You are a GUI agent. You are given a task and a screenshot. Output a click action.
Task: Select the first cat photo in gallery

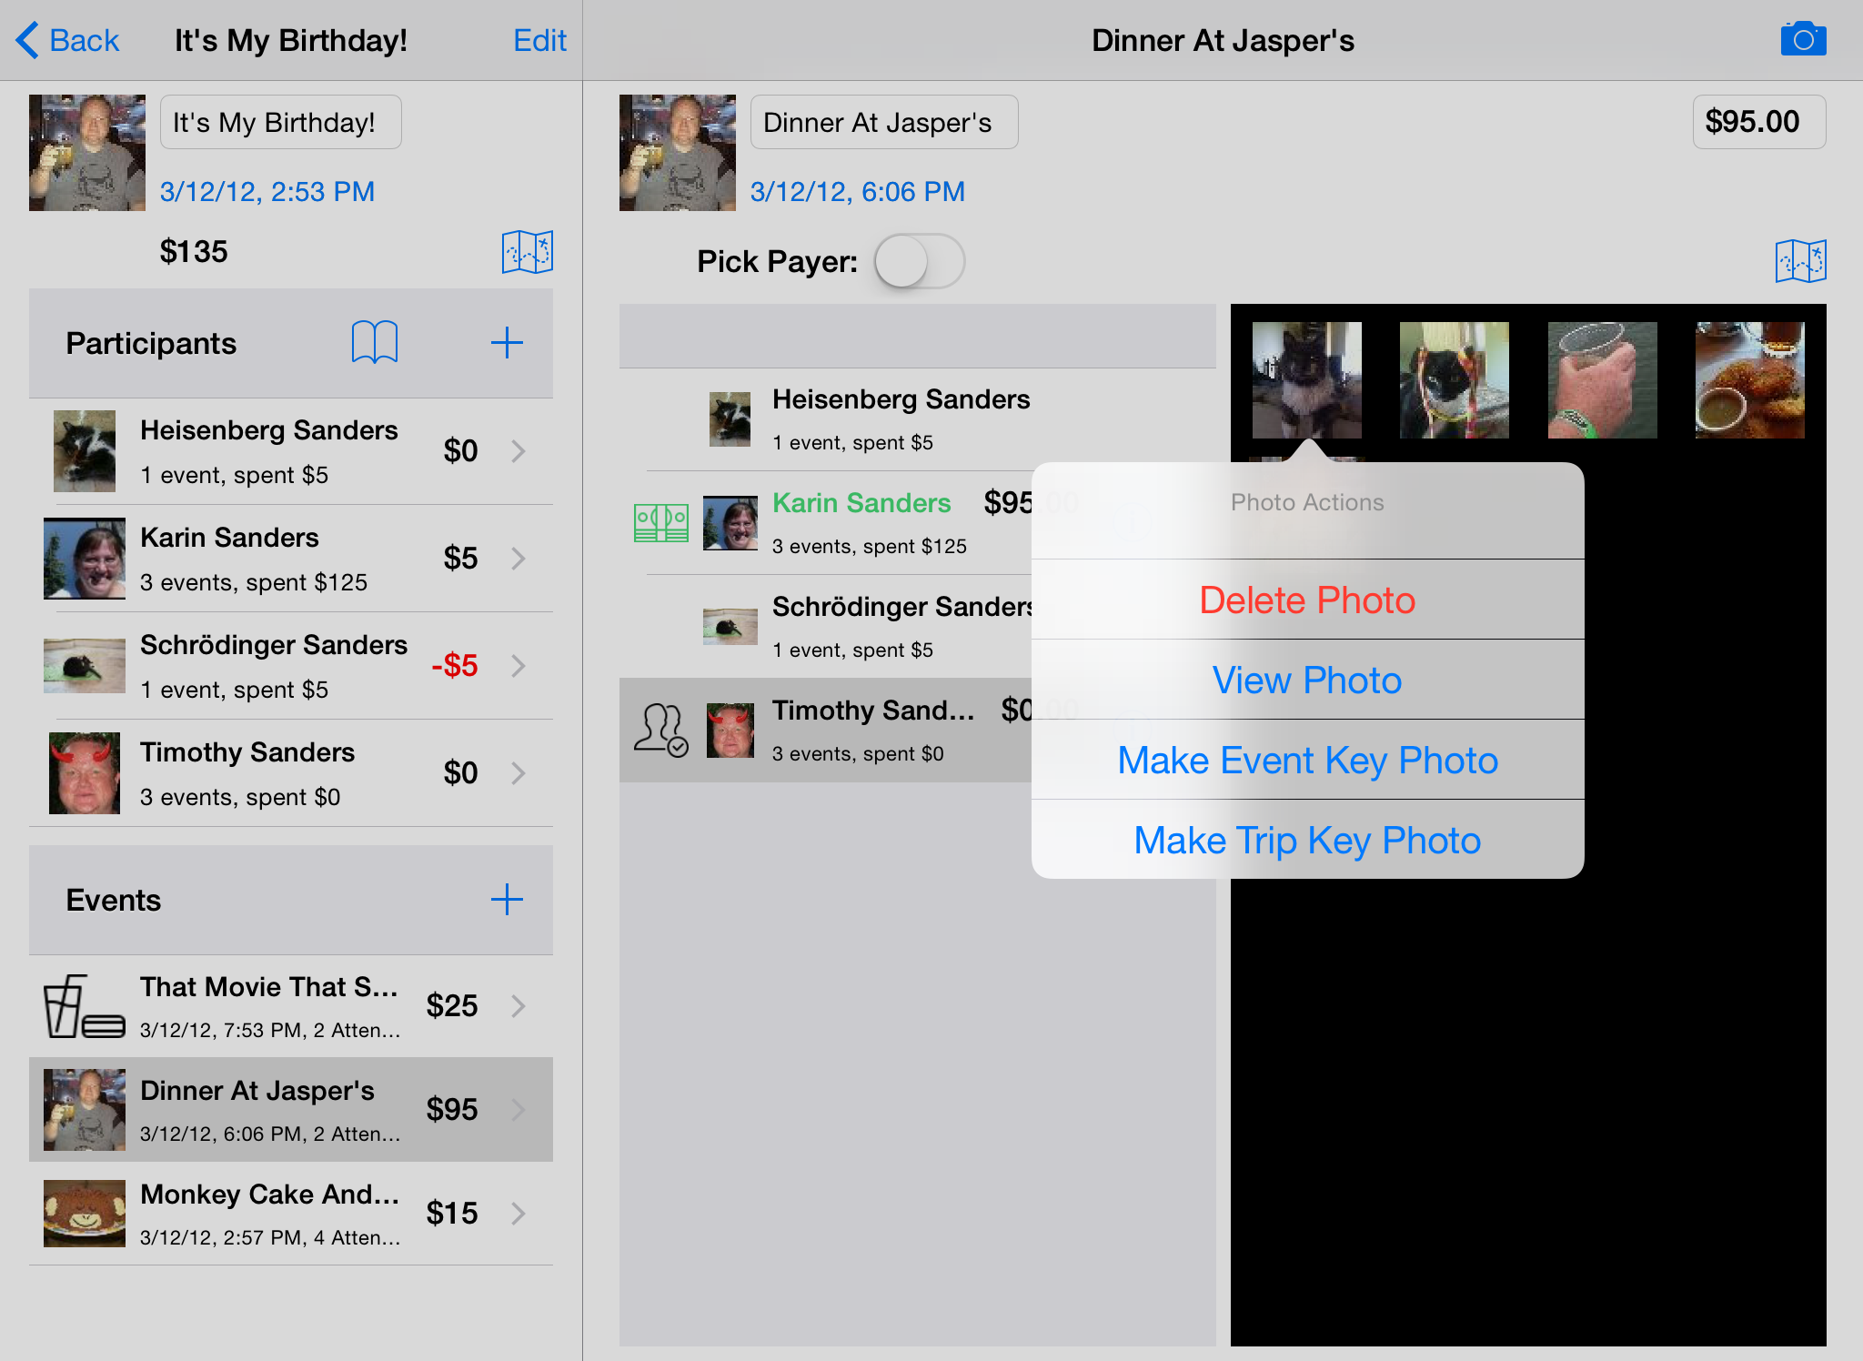point(1306,380)
